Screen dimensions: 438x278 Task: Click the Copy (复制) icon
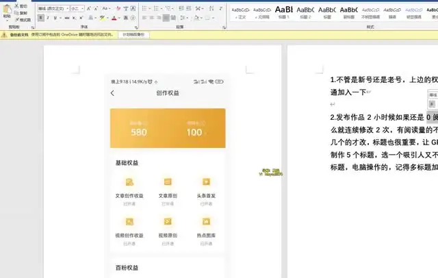click(x=16, y=12)
